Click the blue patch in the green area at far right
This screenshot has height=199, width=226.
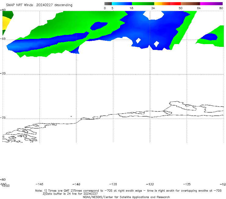point(209,37)
